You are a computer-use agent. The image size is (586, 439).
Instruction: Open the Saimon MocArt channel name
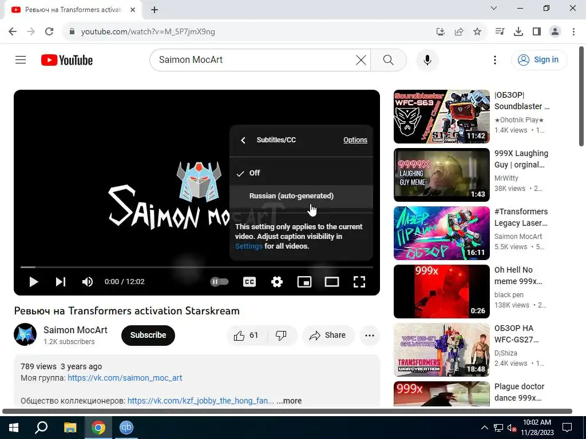coord(75,330)
